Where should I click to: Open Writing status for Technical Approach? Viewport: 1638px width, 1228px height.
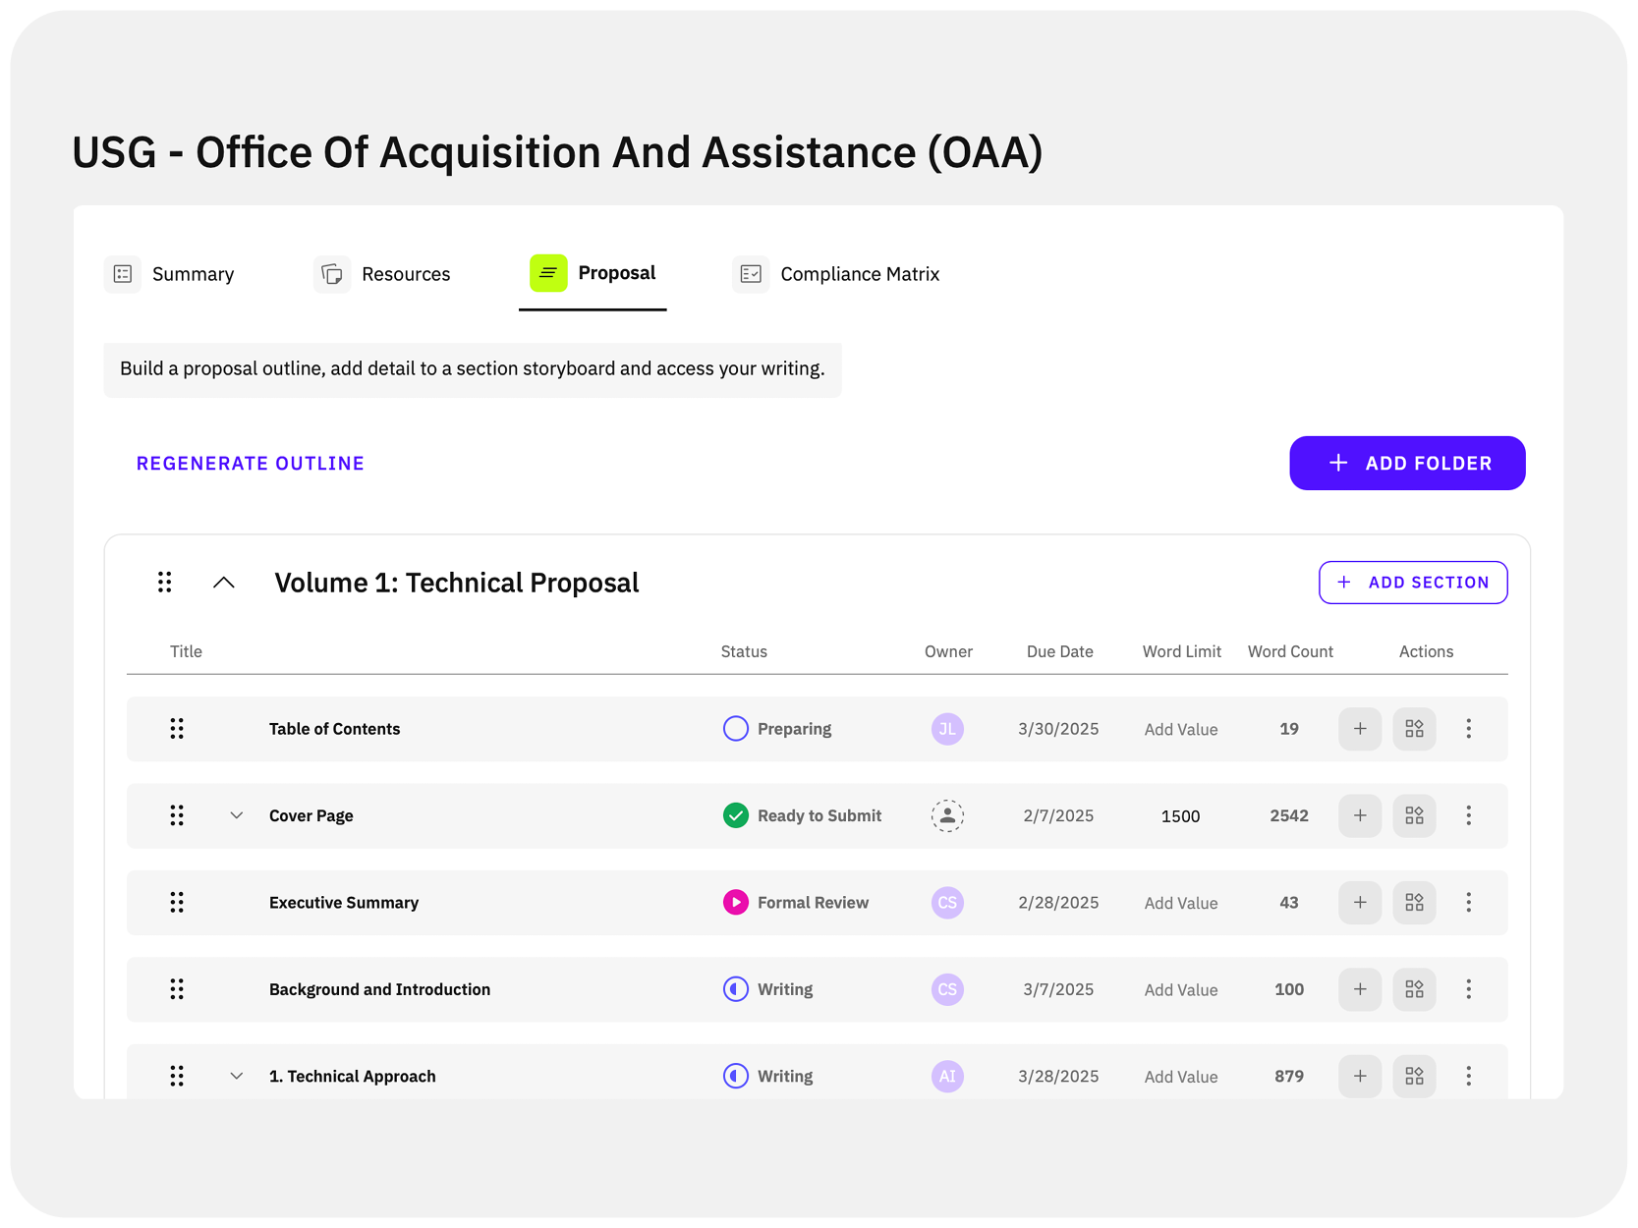click(x=768, y=1076)
